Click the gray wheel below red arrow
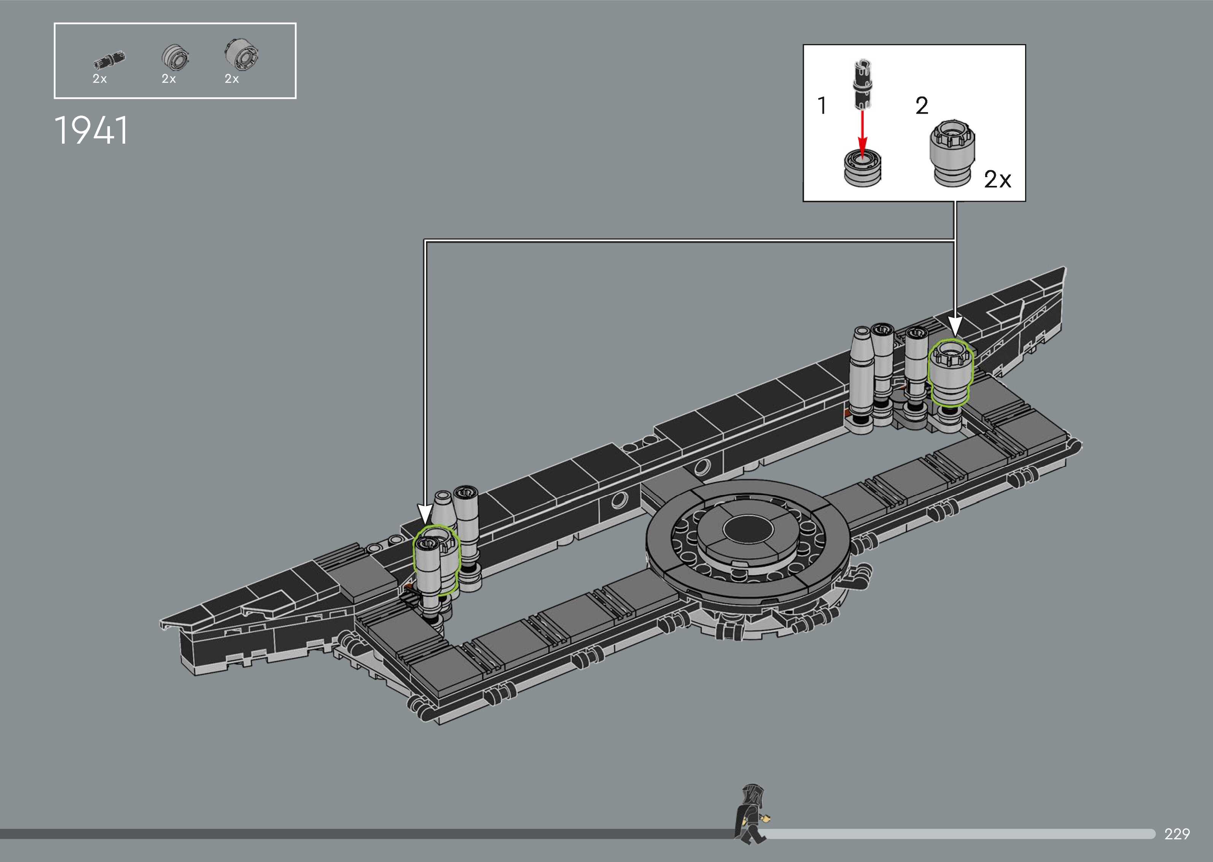Image resolution: width=1213 pixels, height=862 pixels. 862,169
